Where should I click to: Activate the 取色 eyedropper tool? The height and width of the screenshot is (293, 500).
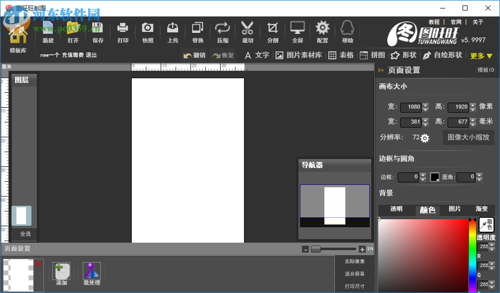tap(487, 225)
